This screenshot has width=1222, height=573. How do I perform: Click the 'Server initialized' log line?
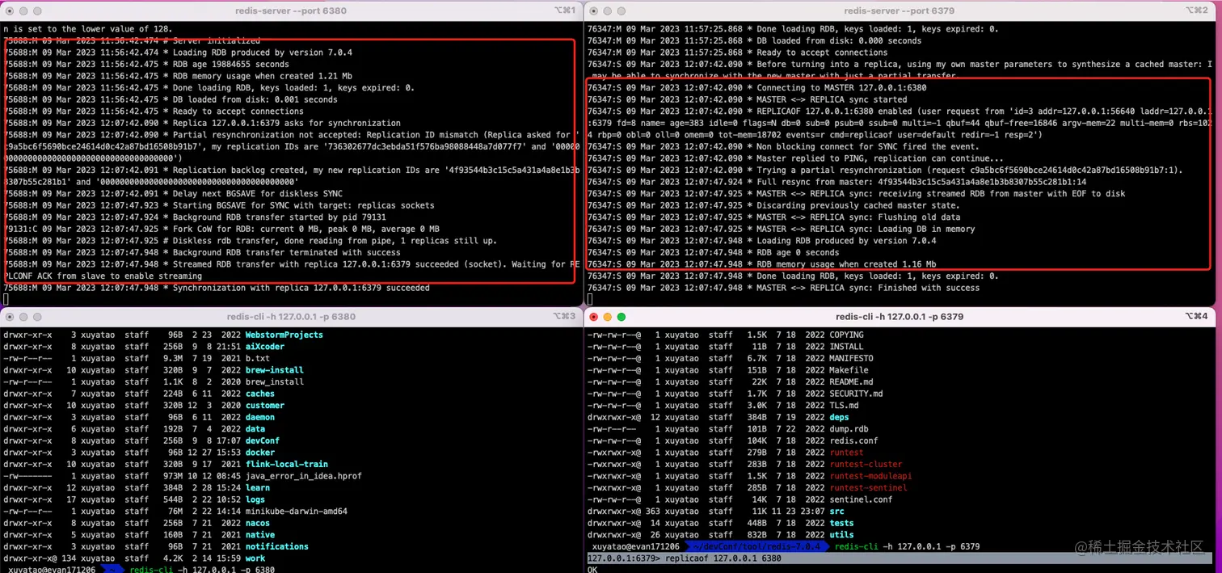132,40
